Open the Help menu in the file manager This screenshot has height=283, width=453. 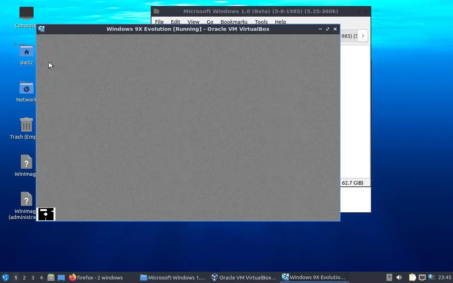tap(280, 22)
